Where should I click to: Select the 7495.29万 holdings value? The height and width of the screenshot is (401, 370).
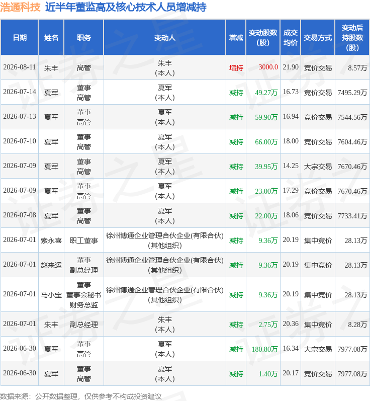click(x=352, y=92)
